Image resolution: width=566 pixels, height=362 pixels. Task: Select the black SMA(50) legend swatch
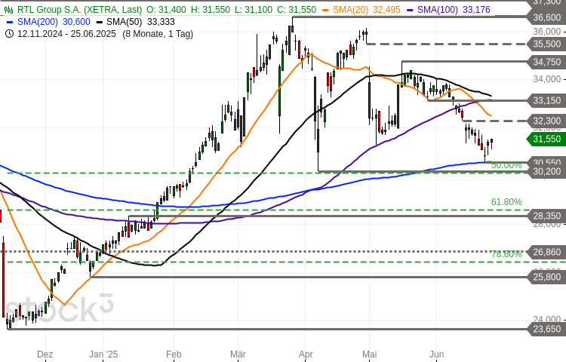pyautogui.click(x=100, y=22)
